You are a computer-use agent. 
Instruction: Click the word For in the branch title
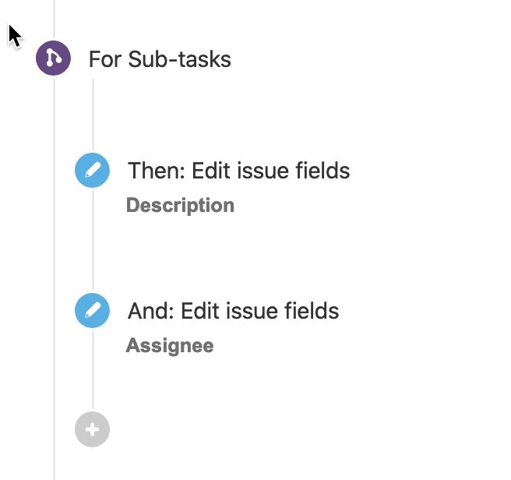104,59
